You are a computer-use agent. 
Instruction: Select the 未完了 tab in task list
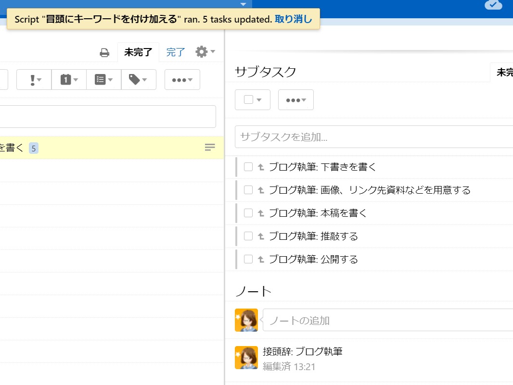click(138, 52)
